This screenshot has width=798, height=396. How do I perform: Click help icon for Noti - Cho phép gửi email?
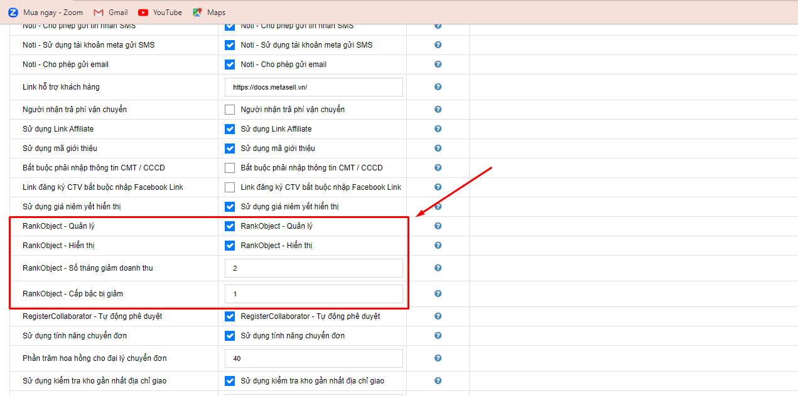tap(438, 65)
